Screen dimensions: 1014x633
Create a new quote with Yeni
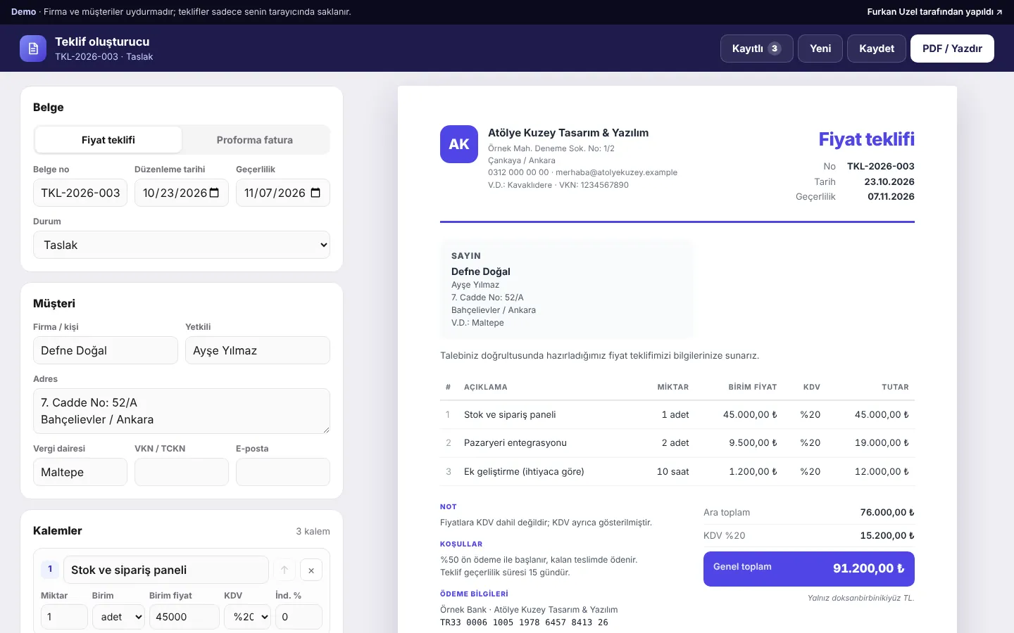click(820, 49)
